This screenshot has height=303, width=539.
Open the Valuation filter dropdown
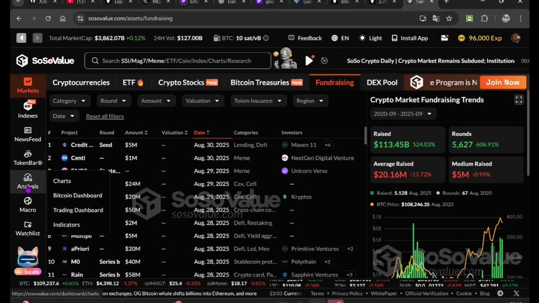(203, 101)
